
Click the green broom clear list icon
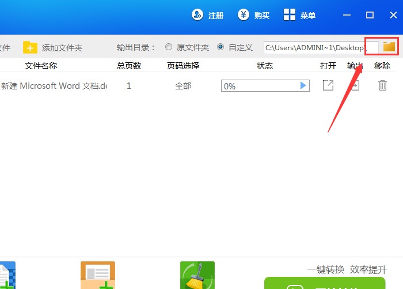197,276
